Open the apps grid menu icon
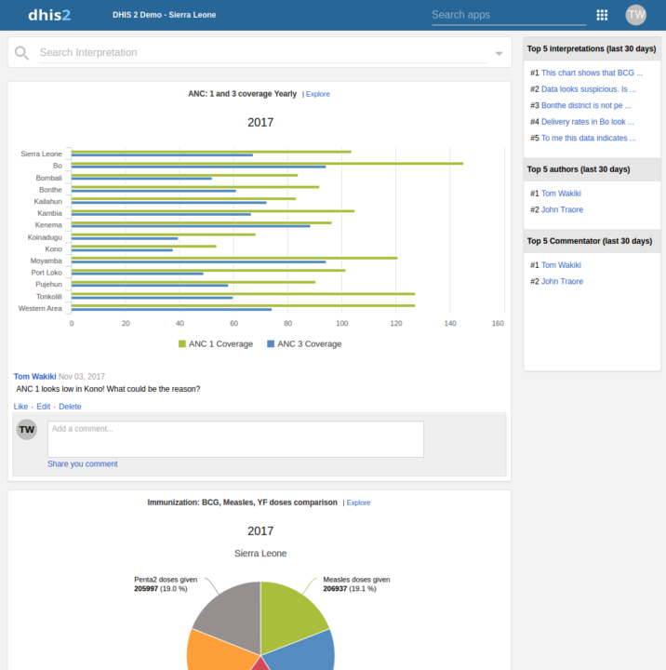Viewport: 666px width, 670px height. 602,15
